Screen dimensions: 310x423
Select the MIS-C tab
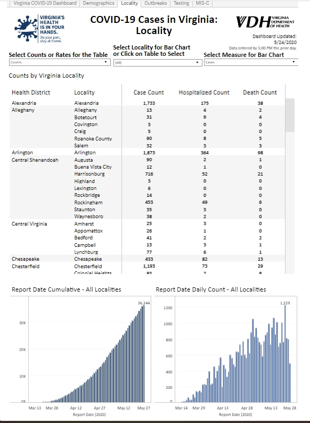(202, 3)
